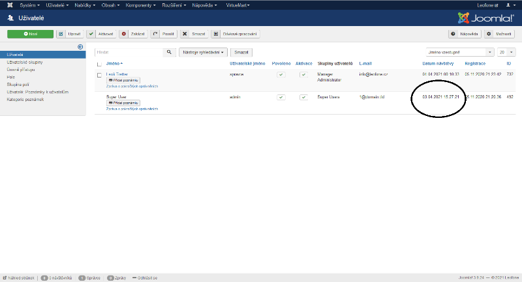Open the Leoš Tretter user link
Image resolution: width=522 pixels, height=282 pixels.
[117, 74]
